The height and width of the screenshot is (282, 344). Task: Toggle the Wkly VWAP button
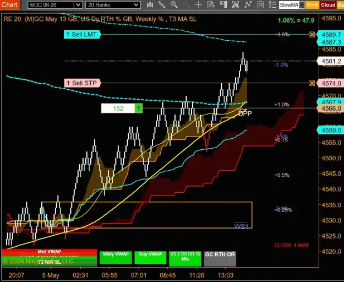(x=116, y=258)
